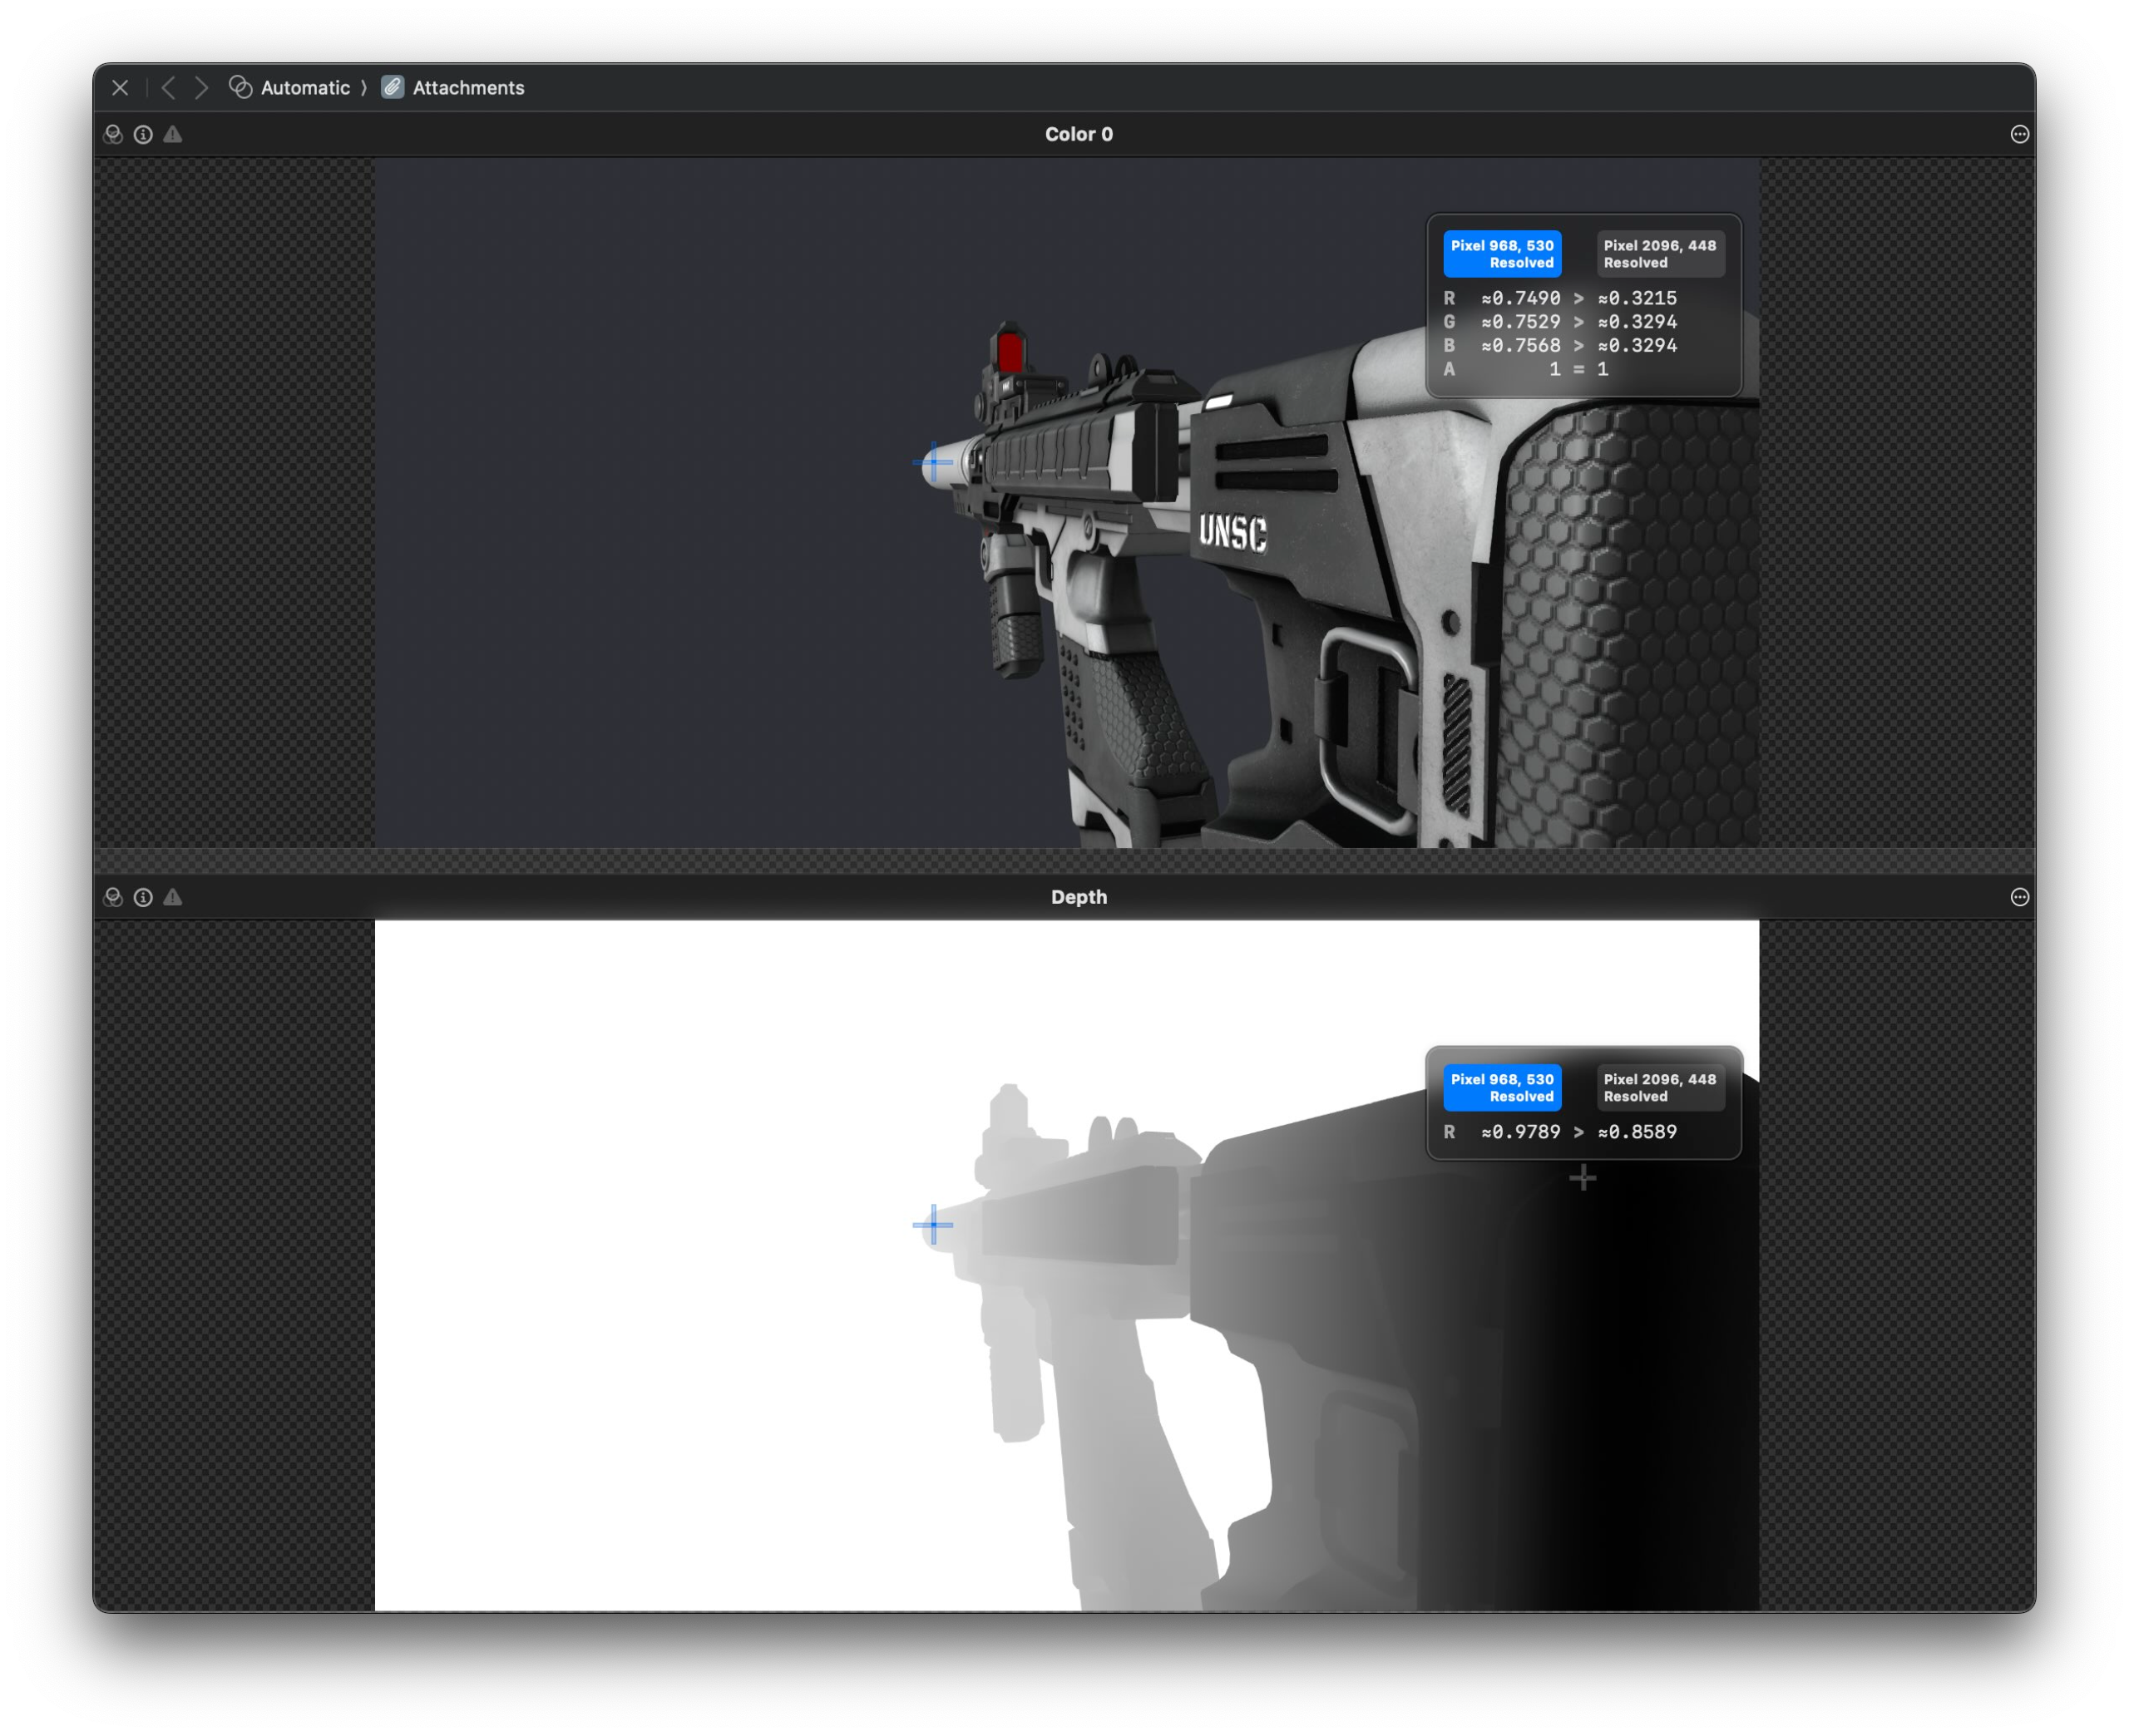This screenshot has height=1736, width=2129.
Task: Click the color channels icon in Color 0 header
Action: coord(113,134)
